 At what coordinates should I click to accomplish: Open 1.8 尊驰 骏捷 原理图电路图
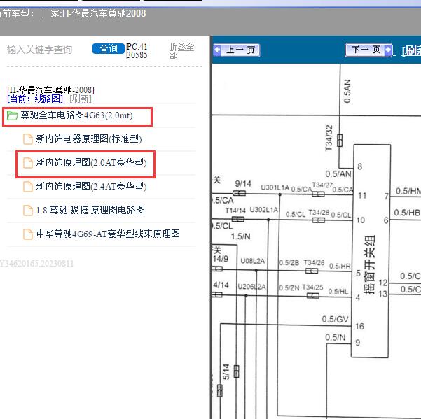pyautogui.click(x=90, y=210)
